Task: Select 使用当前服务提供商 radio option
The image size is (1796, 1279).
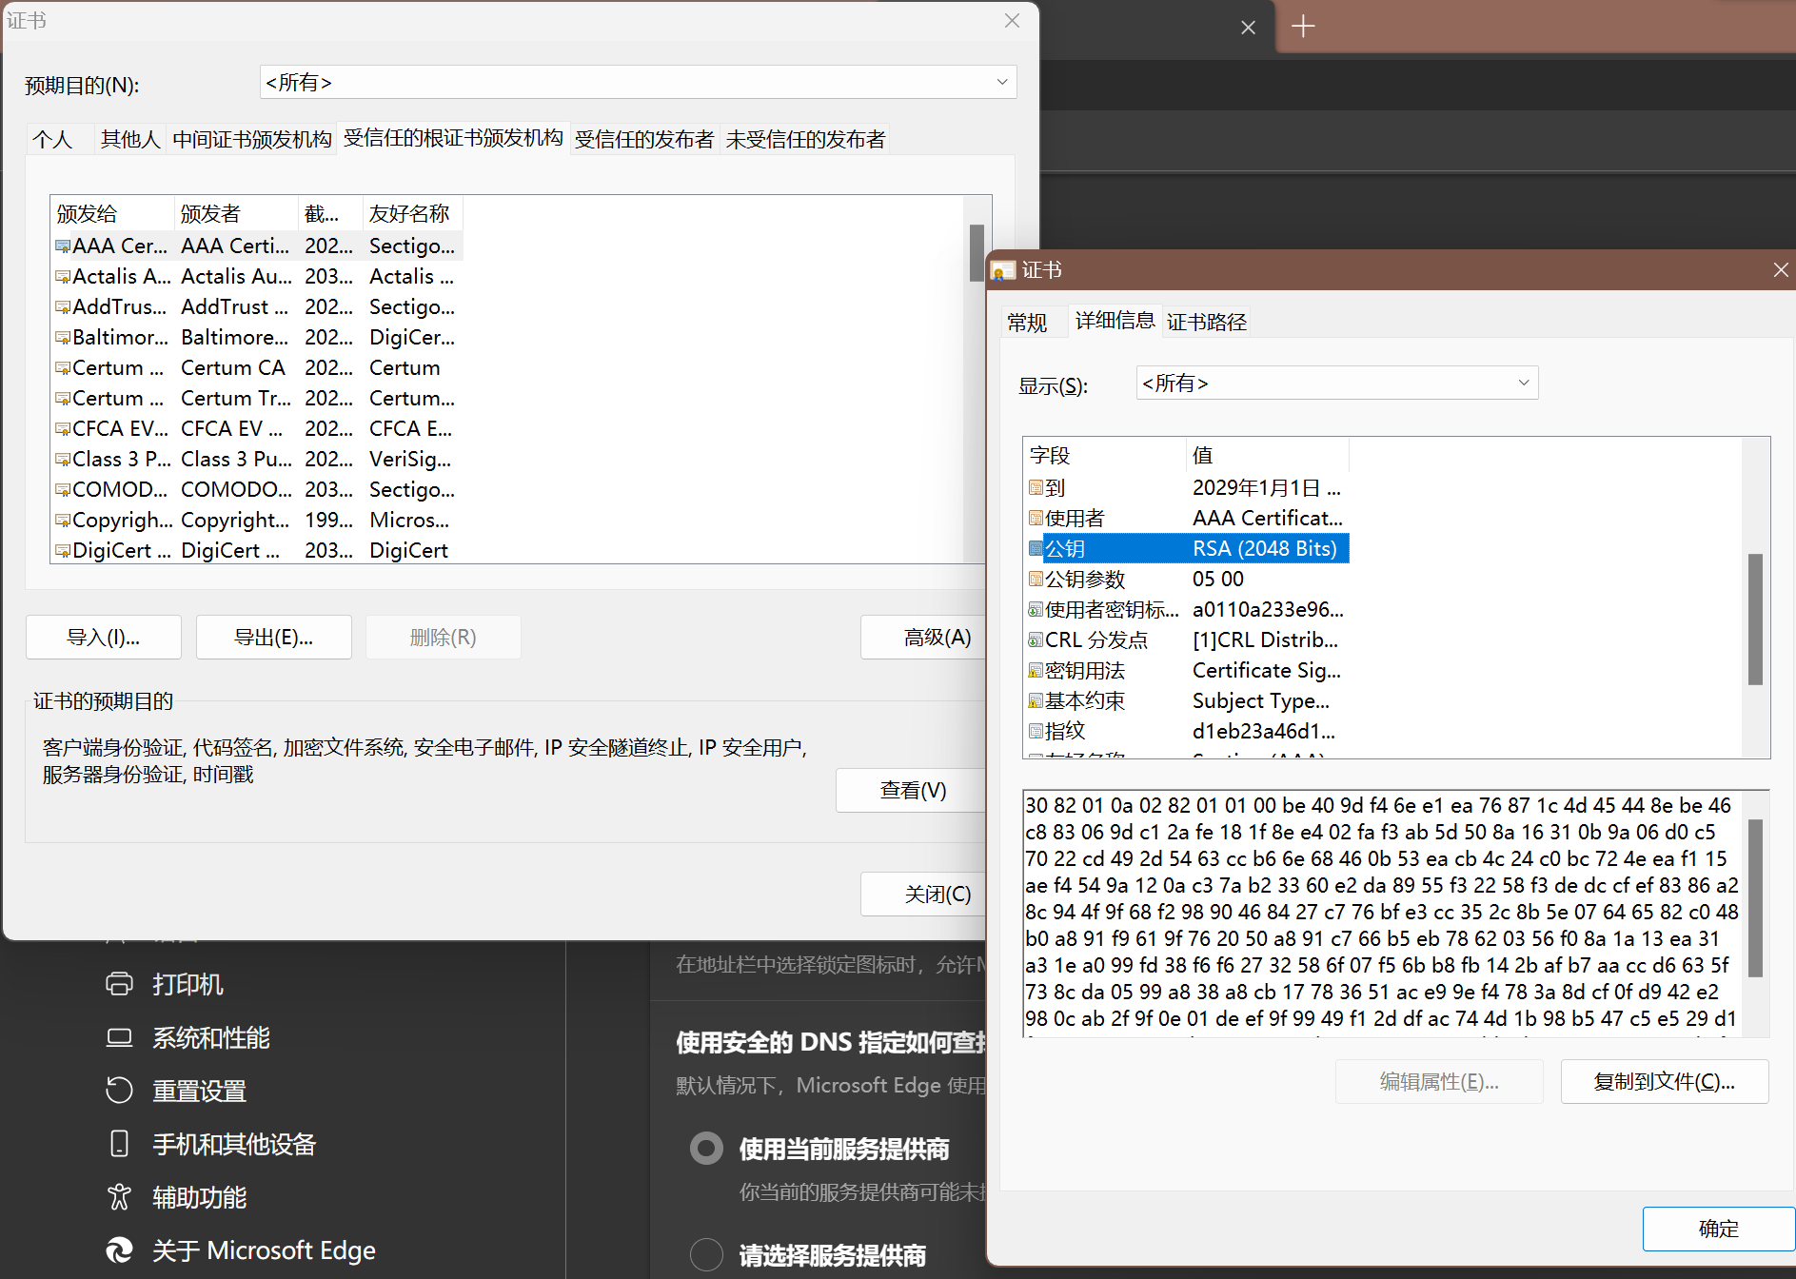Action: tap(706, 1149)
